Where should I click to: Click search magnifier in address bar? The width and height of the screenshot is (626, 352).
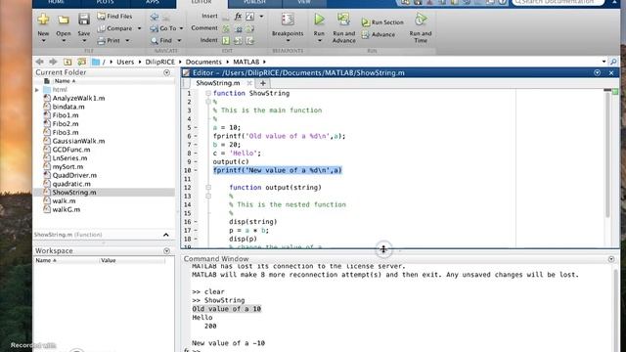(x=613, y=62)
